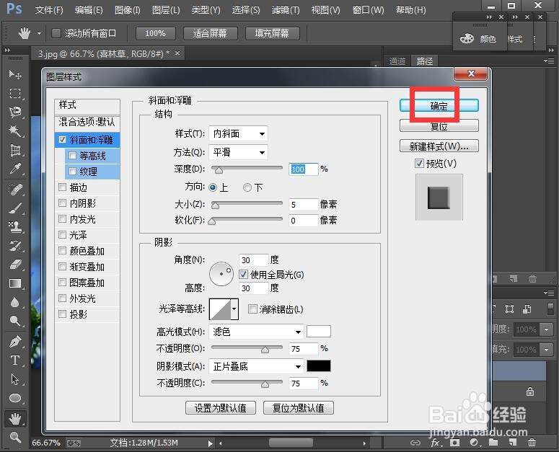Select the History Brush tool
The width and height of the screenshot is (559, 452).
[15, 246]
